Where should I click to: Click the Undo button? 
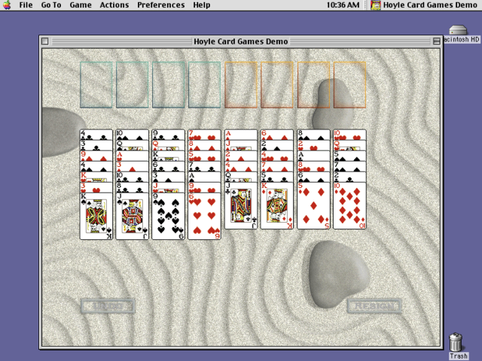(108, 306)
